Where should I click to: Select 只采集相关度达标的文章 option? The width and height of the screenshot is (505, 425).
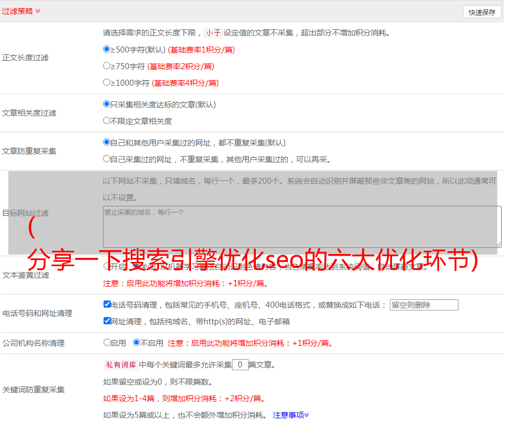107,104
